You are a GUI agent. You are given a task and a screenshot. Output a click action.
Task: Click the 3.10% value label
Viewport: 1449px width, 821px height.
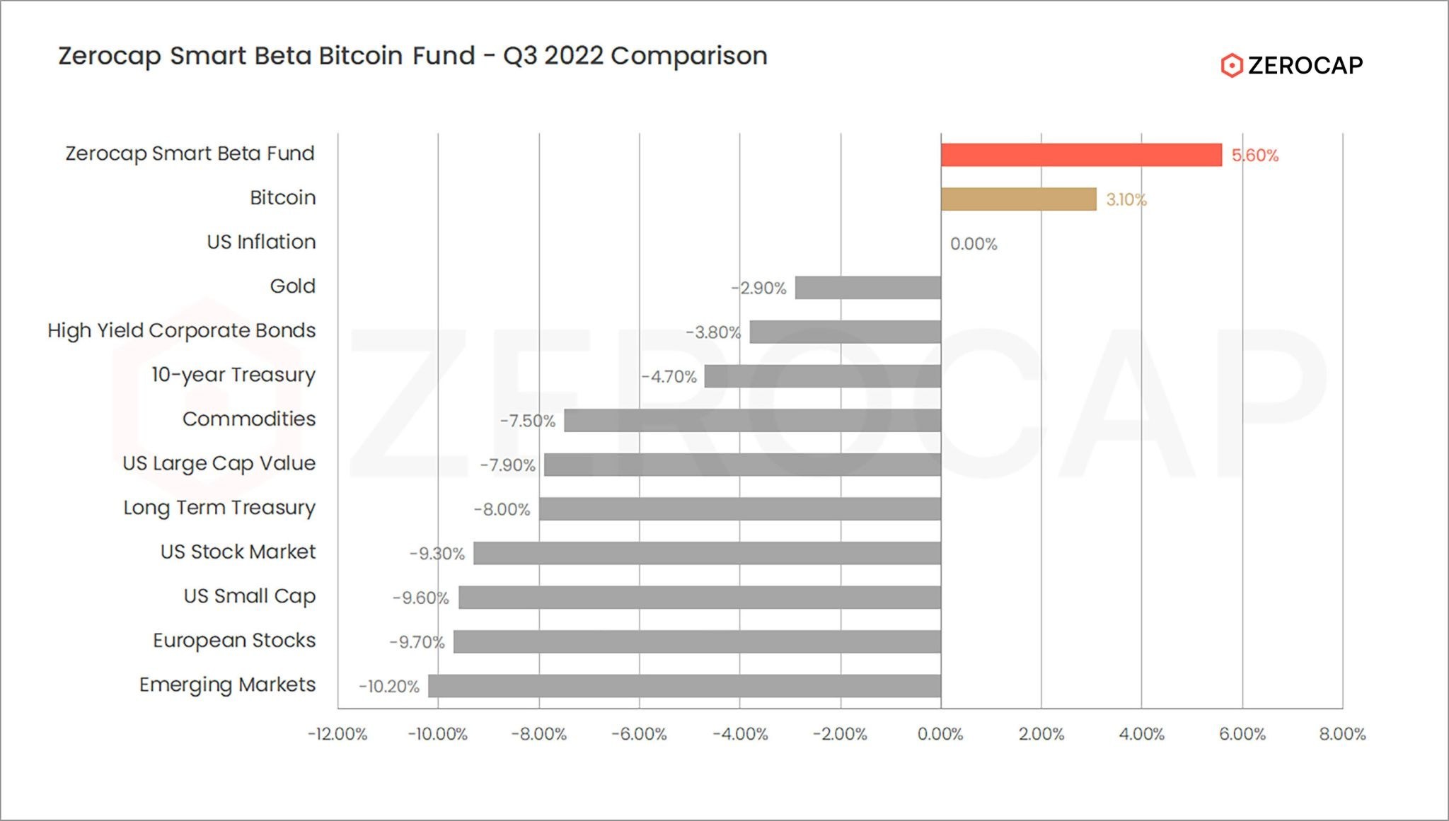coord(1126,200)
